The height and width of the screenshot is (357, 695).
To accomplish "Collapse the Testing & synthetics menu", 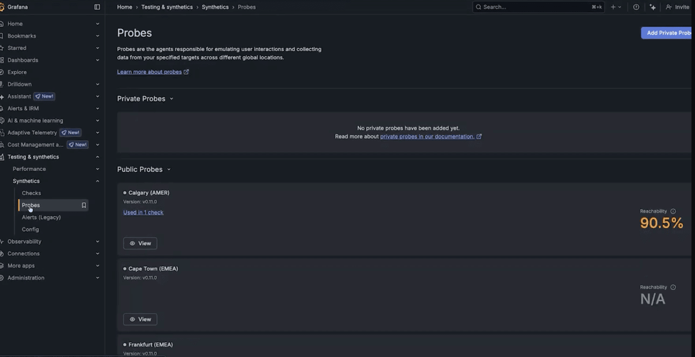I will (97, 157).
